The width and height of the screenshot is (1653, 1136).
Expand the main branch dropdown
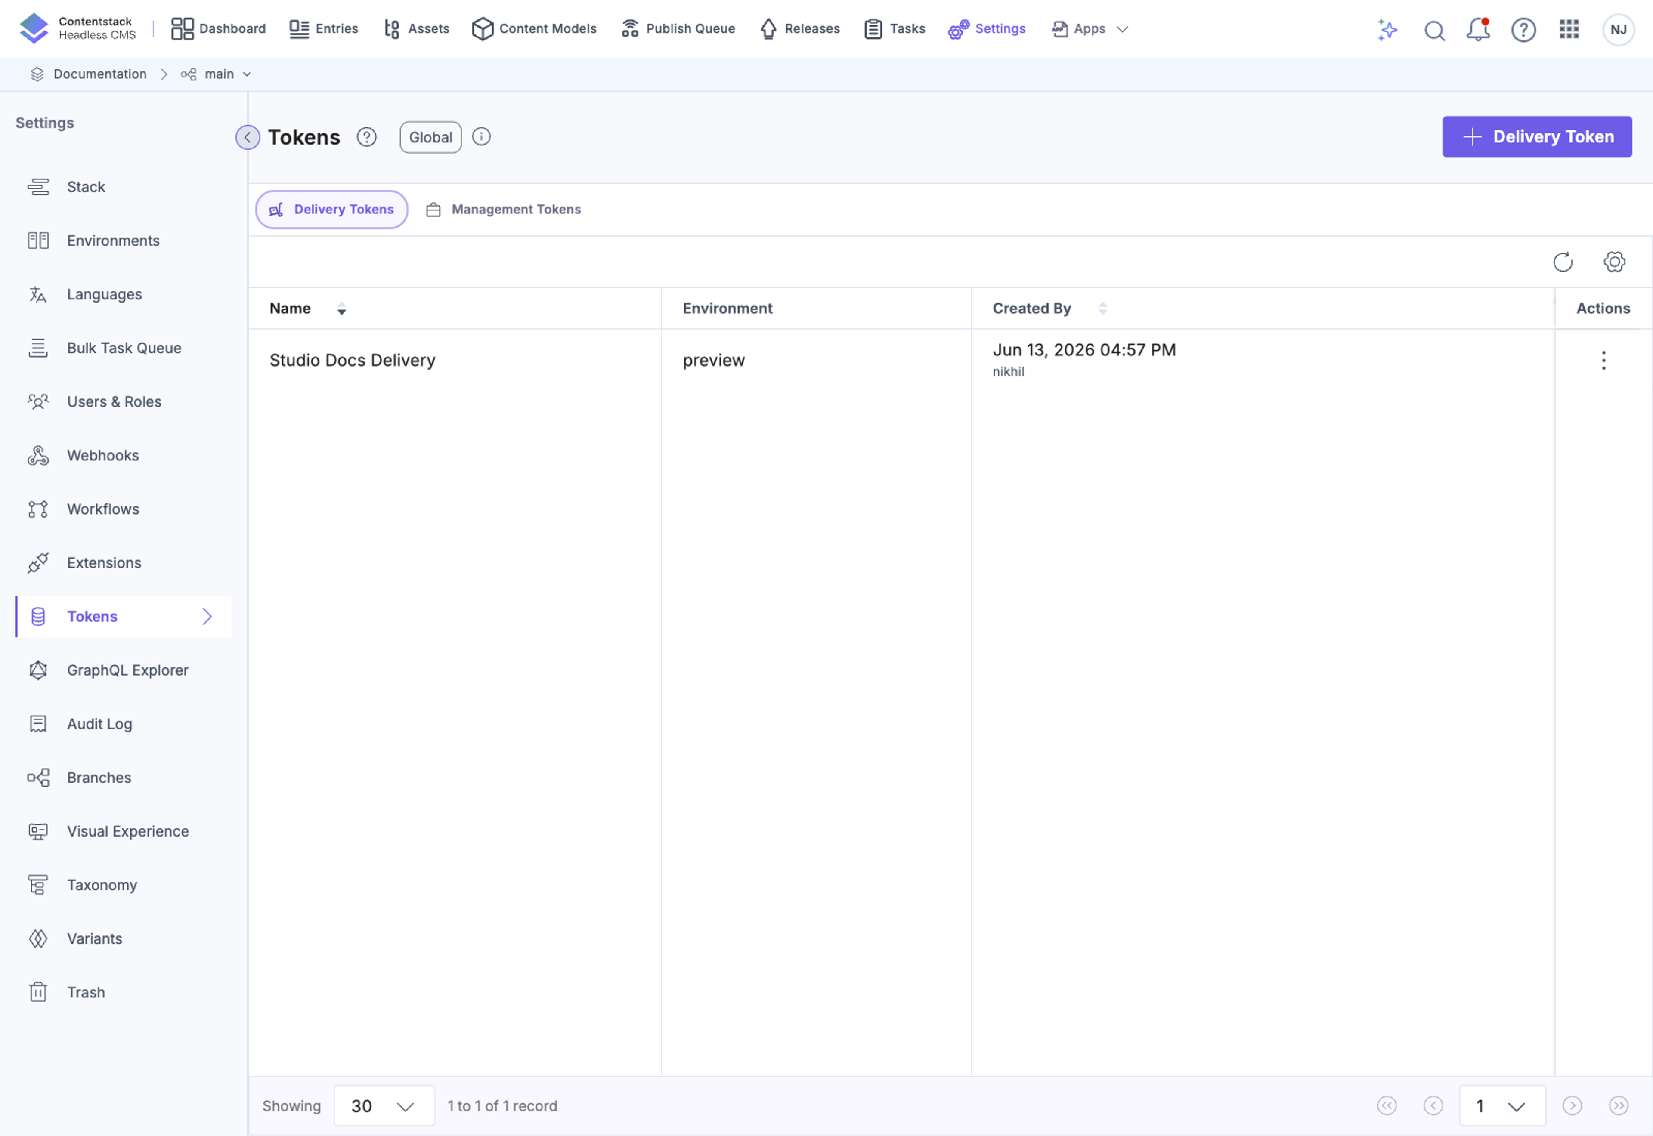pos(217,74)
